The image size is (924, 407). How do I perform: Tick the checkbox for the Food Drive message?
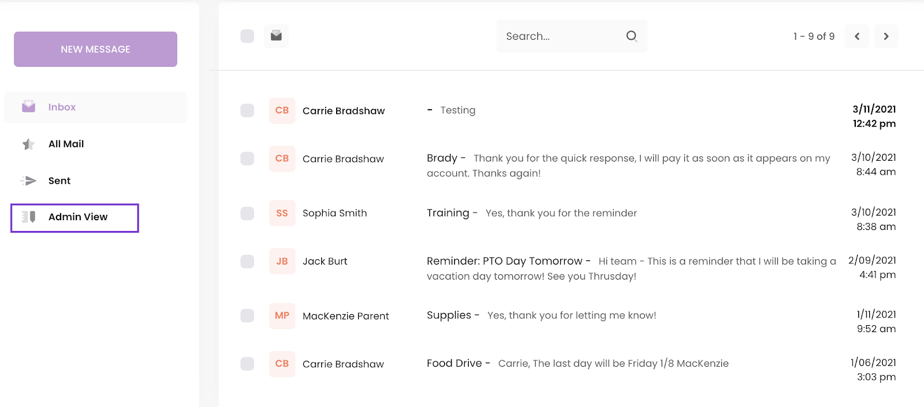click(x=247, y=364)
